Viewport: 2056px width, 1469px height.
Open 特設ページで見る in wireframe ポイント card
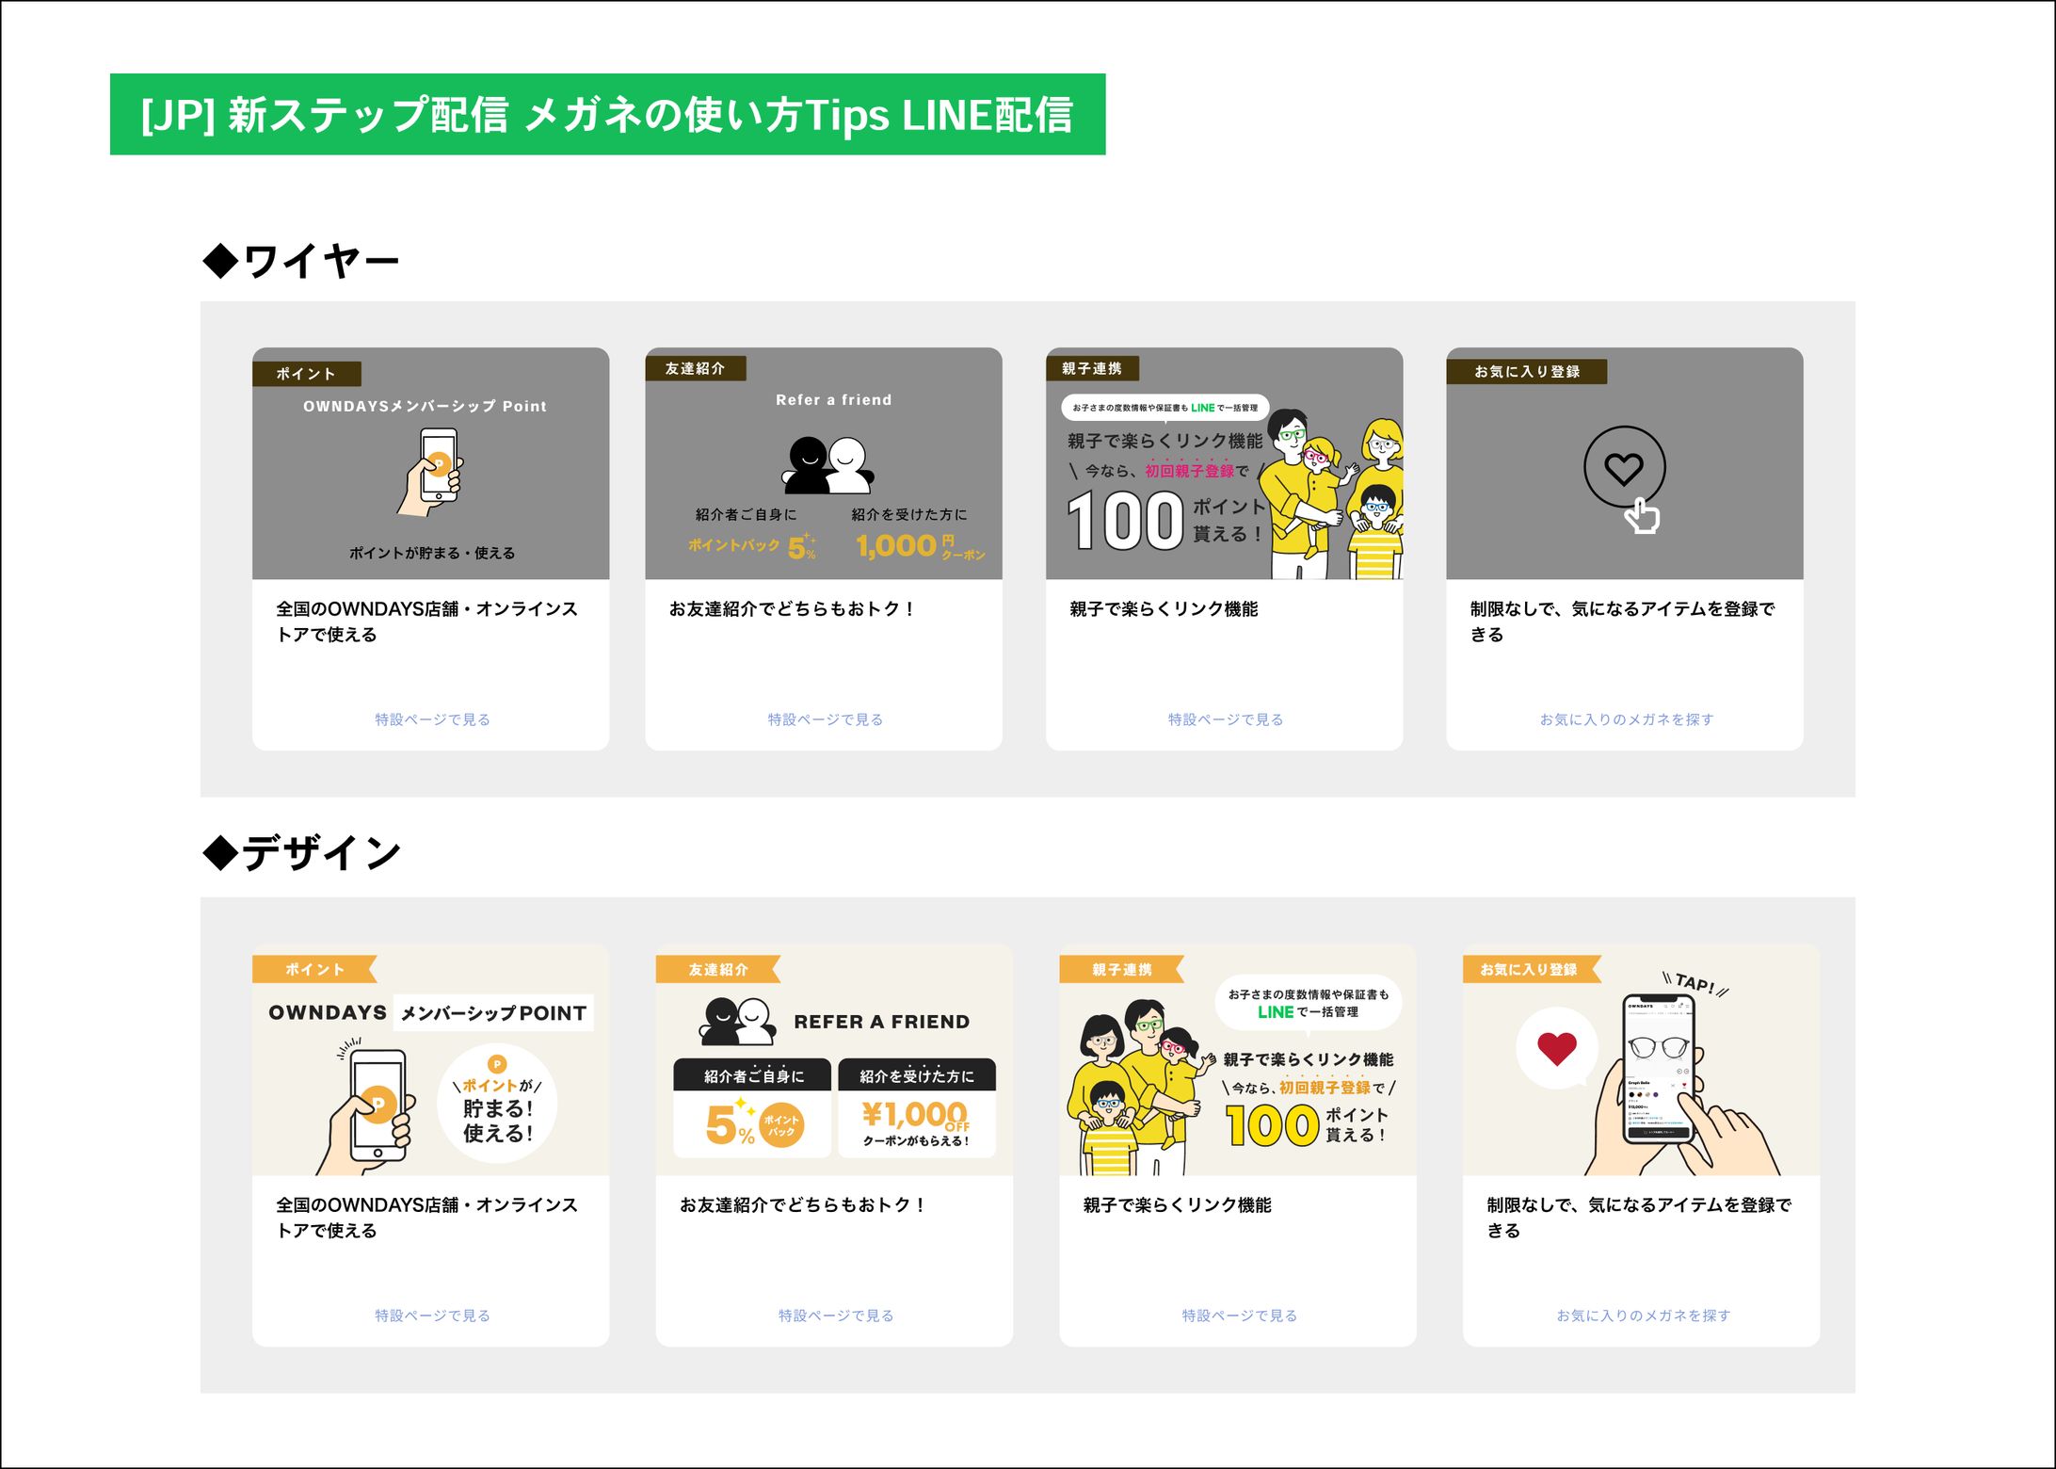point(432,719)
